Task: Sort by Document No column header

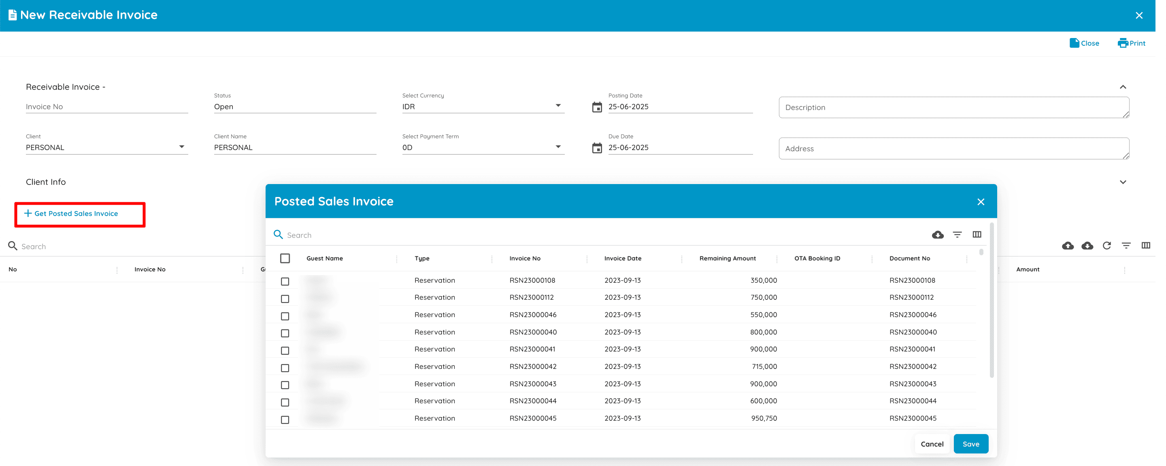Action: pos(909,258)
